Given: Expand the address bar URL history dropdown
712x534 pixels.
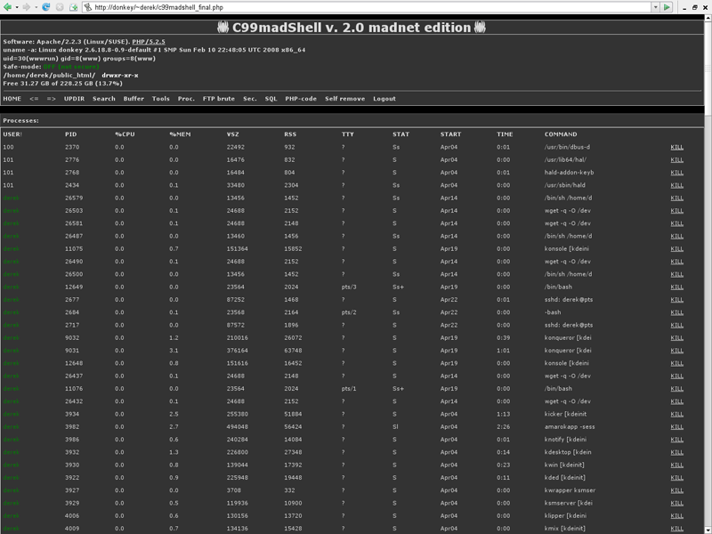Looking at the screenshot, I should pyautogui.click(x=655, y=7).
